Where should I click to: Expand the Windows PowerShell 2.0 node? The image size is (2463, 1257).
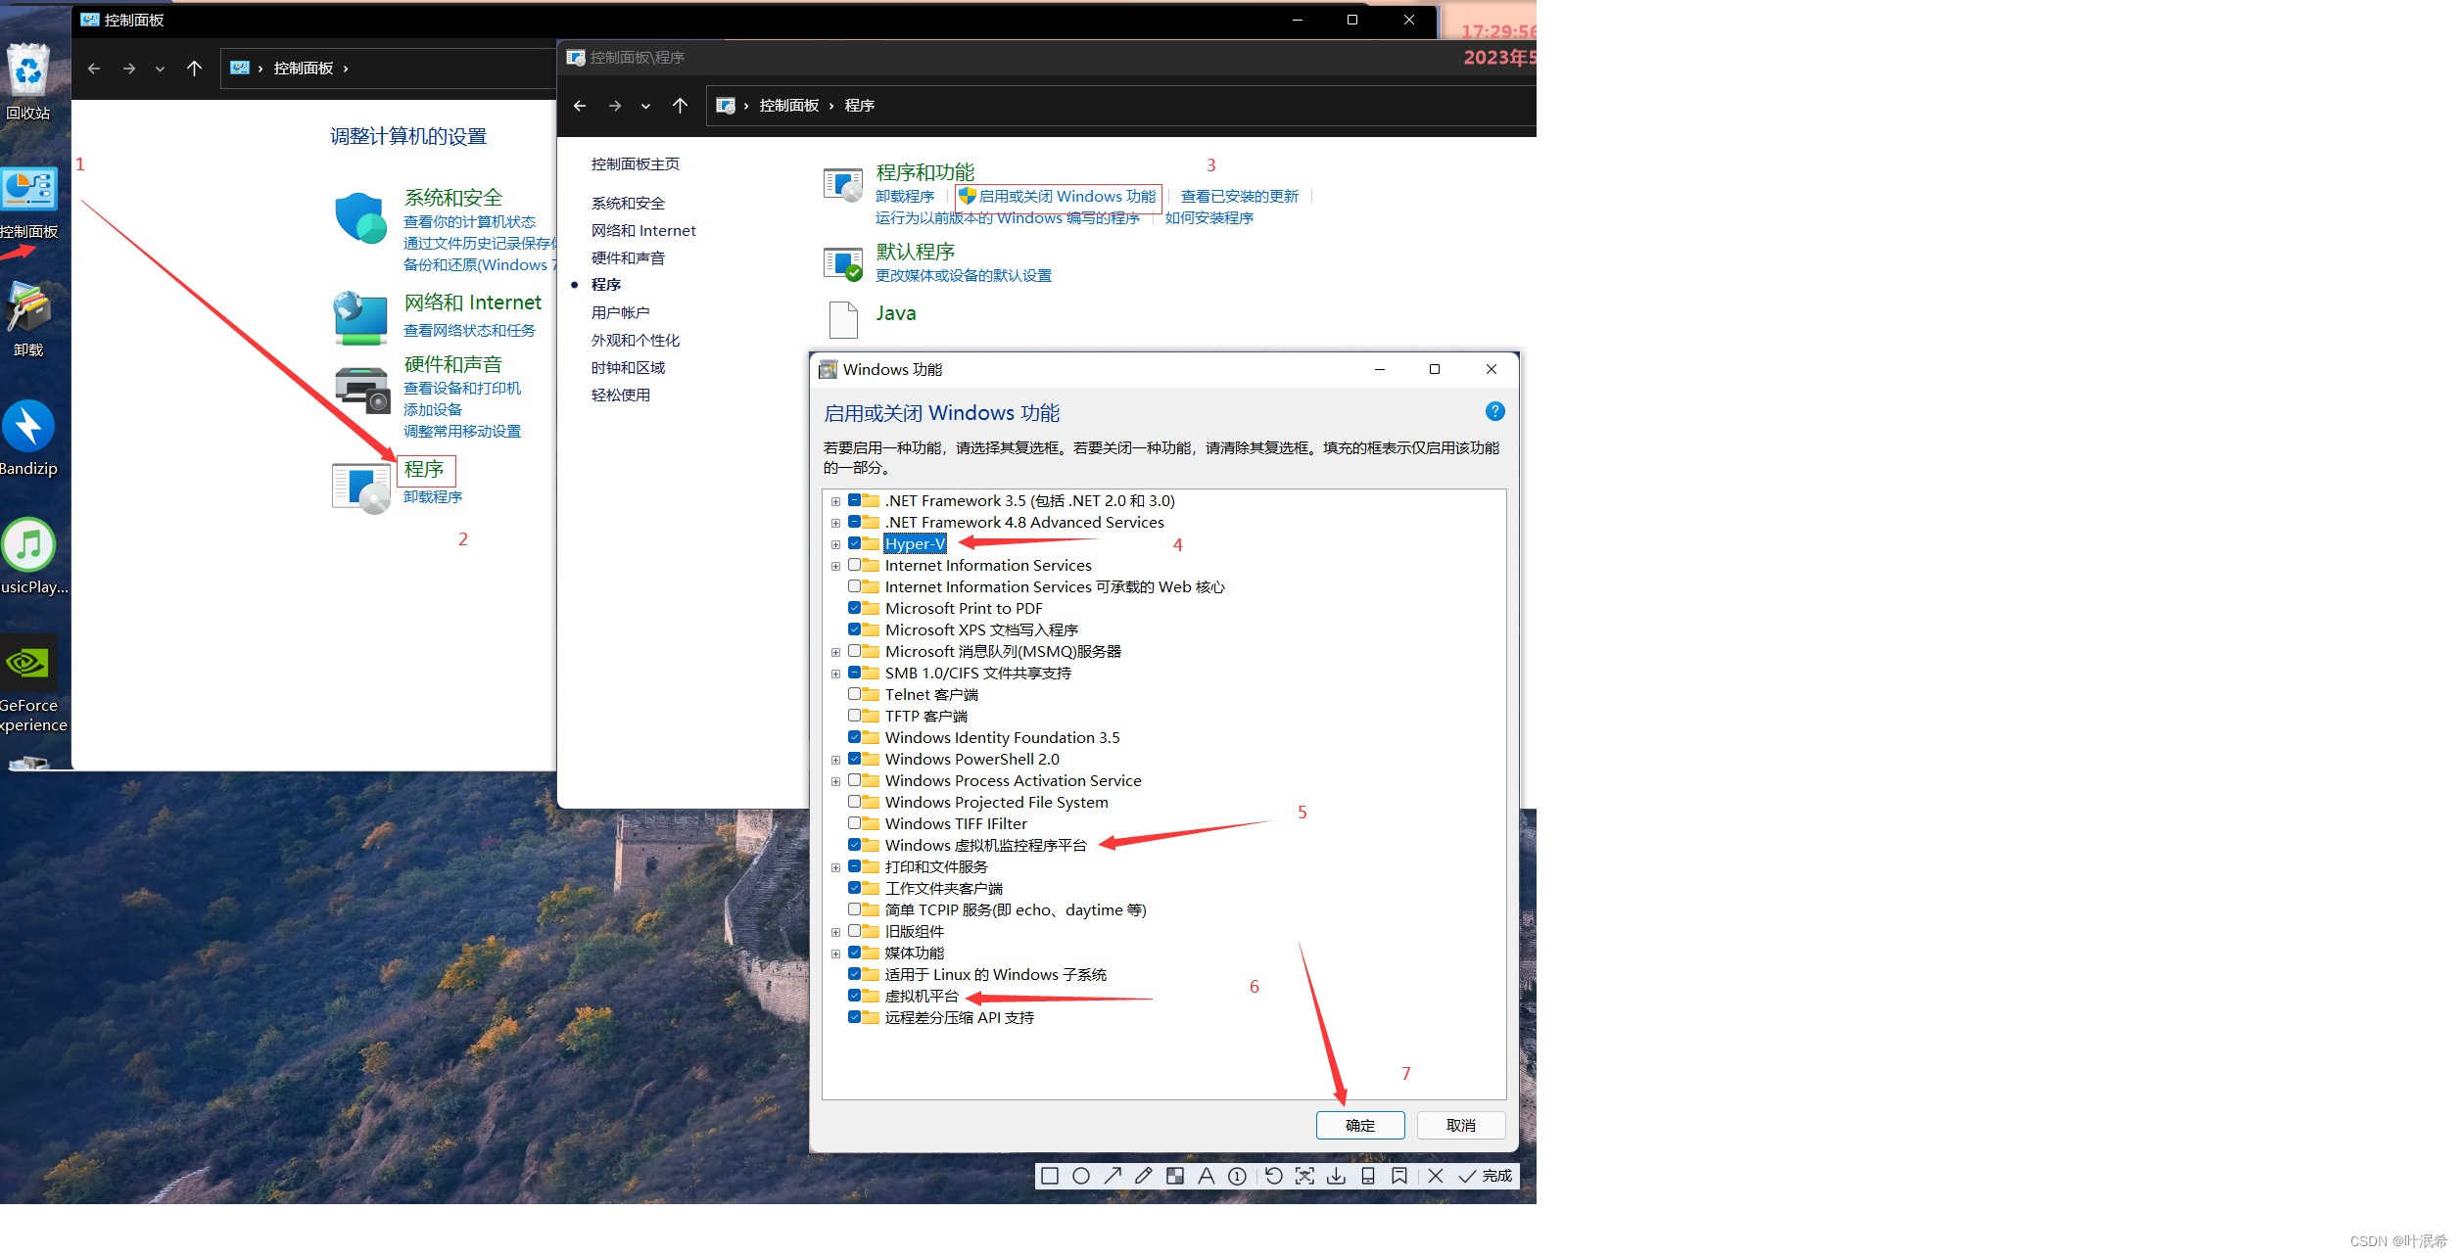835,760
